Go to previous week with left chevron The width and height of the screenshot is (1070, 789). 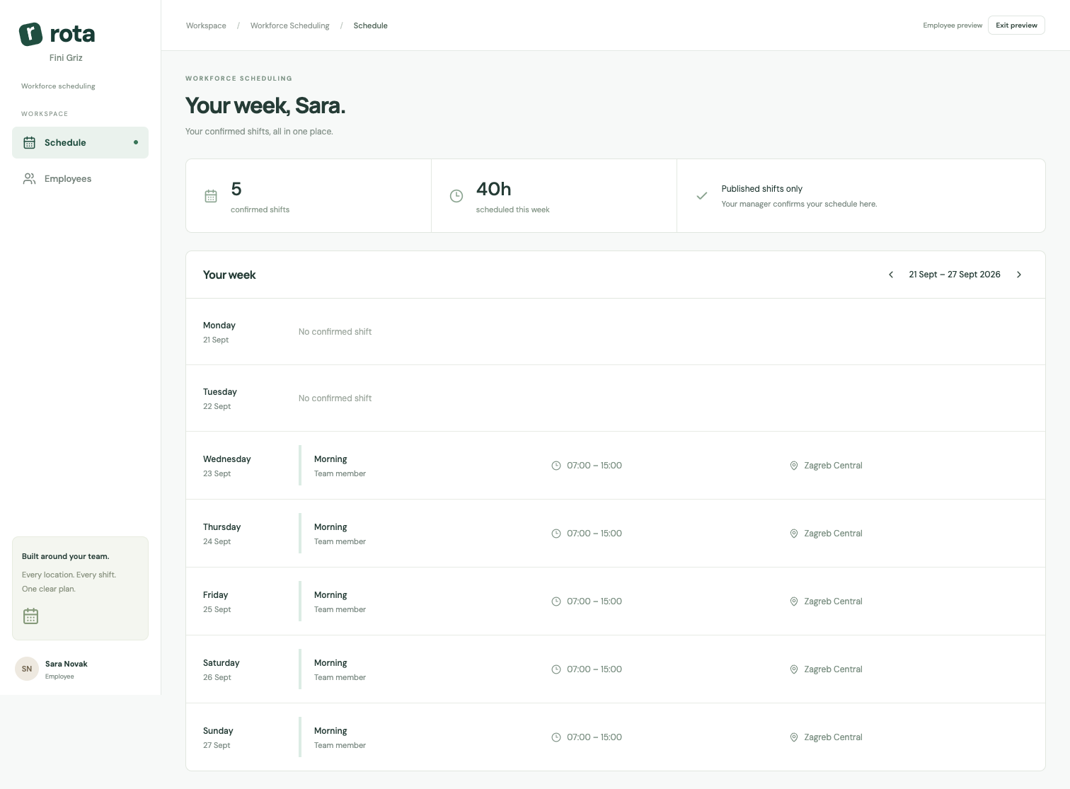(891, 275)
